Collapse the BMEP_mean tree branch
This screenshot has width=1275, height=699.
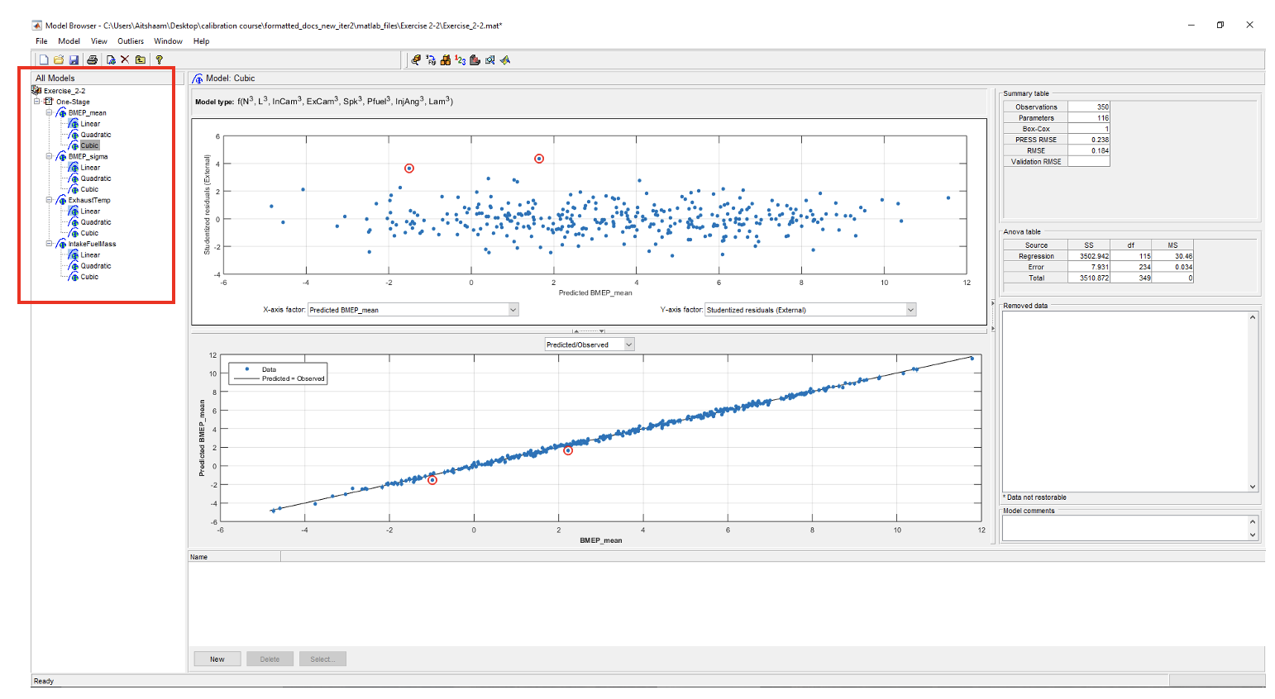(x=49, y=113)
